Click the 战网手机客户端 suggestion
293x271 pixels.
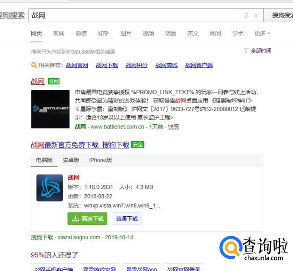pyautogui.click(x=54, y=268)
